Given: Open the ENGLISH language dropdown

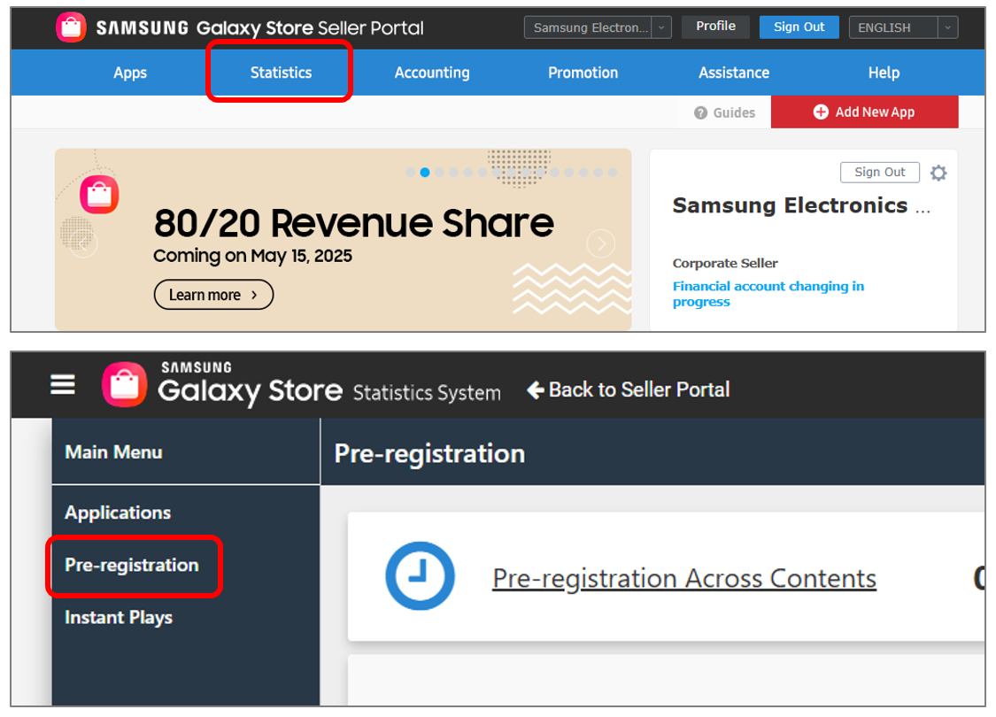Looking at the screenshot, I should (903, 27).
